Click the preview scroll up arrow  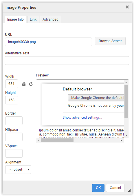tap(126, 82)
